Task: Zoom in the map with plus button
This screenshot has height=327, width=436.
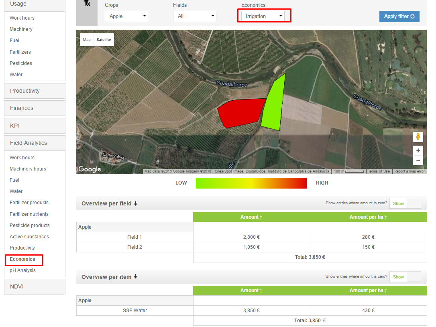Action: click(x=418, y=150)
